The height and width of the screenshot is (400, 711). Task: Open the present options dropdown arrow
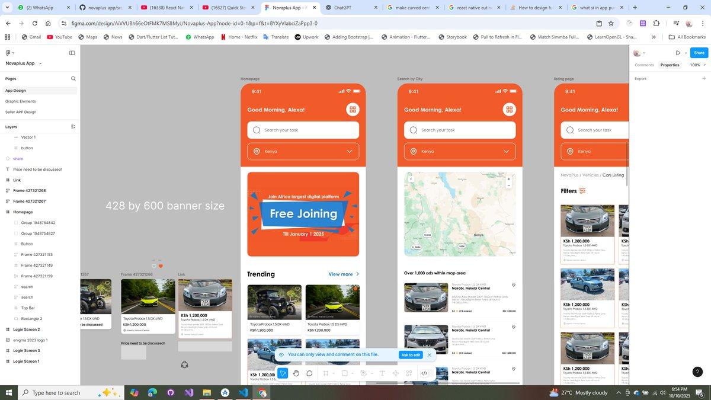[x=686, y=53]
